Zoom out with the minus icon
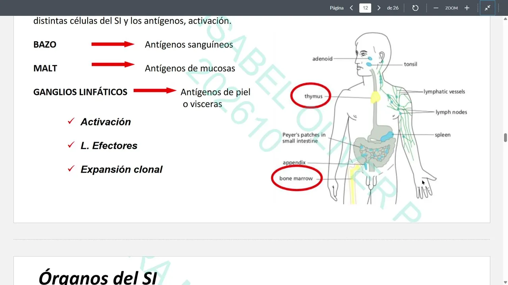The width and height of the screenshot is (508, 285). (436, 8)
